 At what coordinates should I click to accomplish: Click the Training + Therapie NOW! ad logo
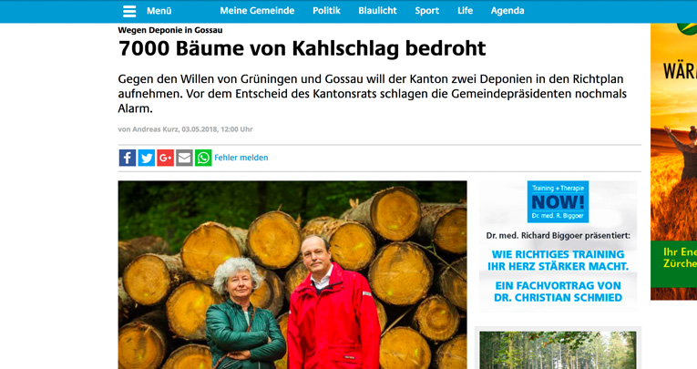point(558,201)
